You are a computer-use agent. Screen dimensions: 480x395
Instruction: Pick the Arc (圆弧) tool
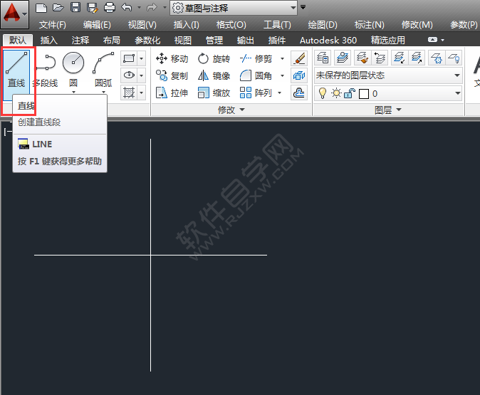pyautogui.click(x=103, y=69)
